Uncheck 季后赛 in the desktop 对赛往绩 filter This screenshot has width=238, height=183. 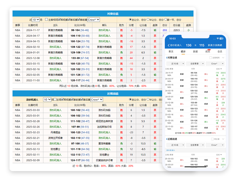(x=69, y=19)
